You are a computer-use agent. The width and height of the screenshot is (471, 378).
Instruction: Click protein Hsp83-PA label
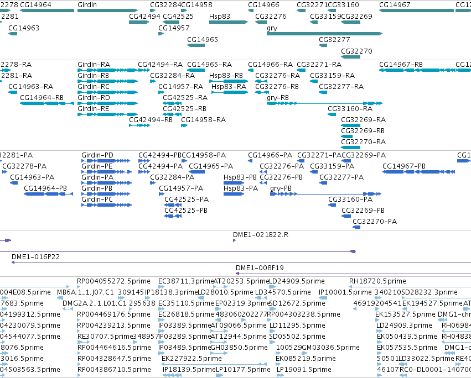(x=241, y=188)
